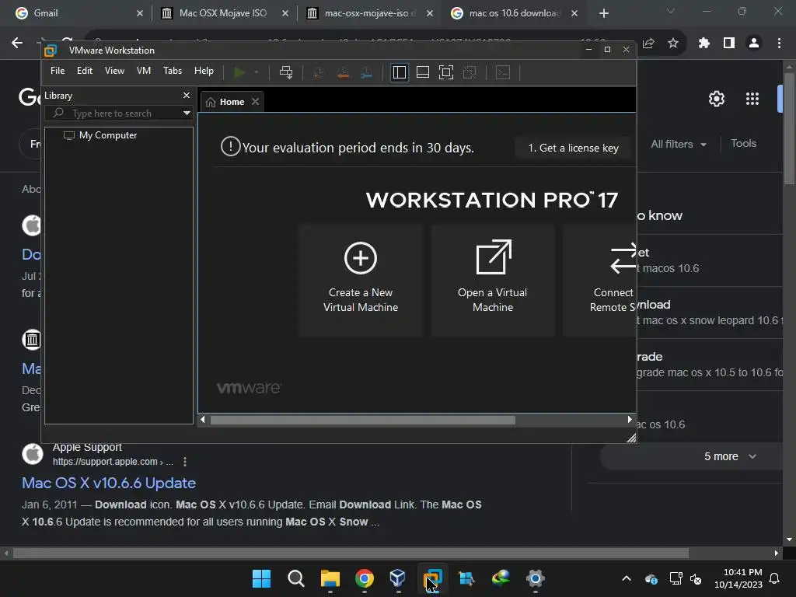
Task: Click Get a license key button
Action: tap(573, 148)
